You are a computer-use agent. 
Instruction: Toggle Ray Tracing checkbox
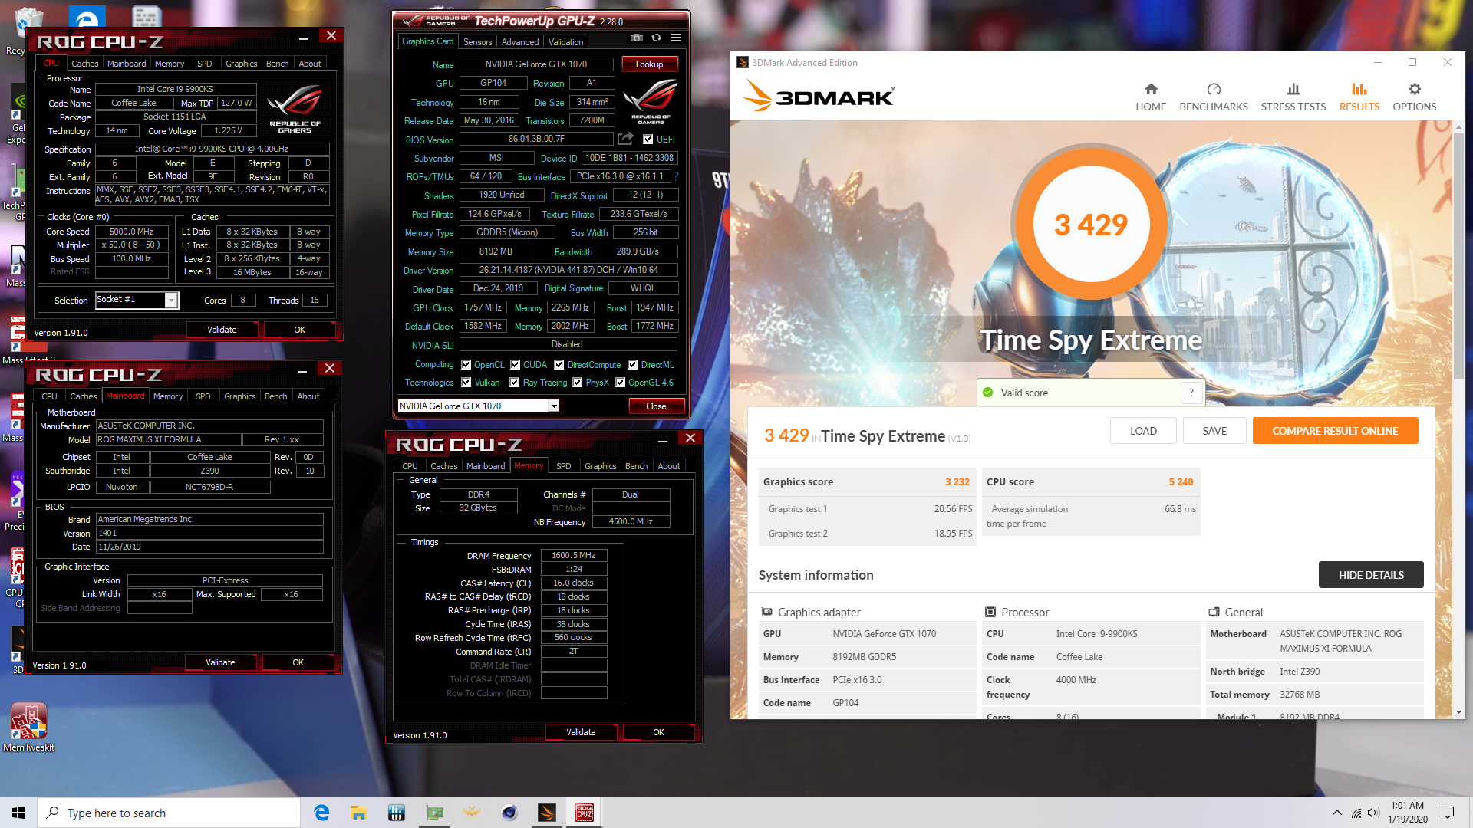click(x=515, y=383)
